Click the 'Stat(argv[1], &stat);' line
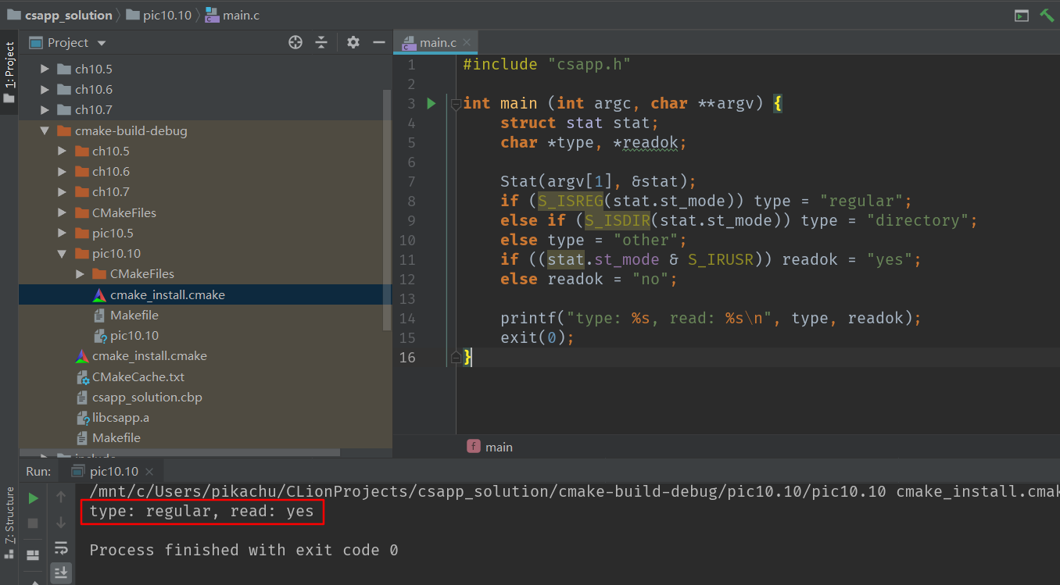Viewport: 1060px width, 585px height. click(598, 181)
